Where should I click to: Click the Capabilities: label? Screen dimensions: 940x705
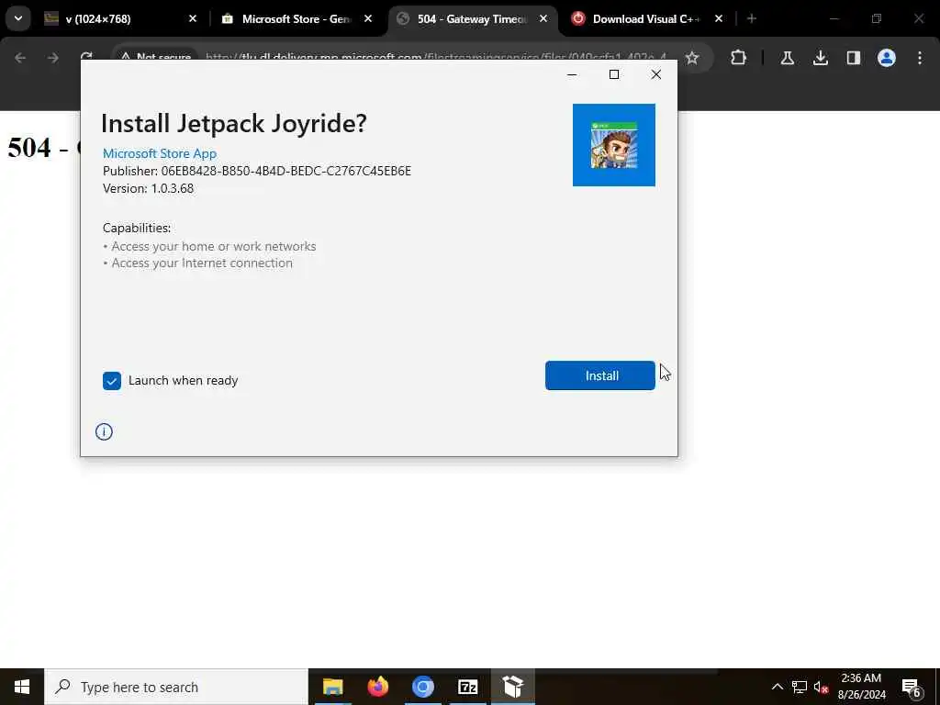tap(137, 228)
